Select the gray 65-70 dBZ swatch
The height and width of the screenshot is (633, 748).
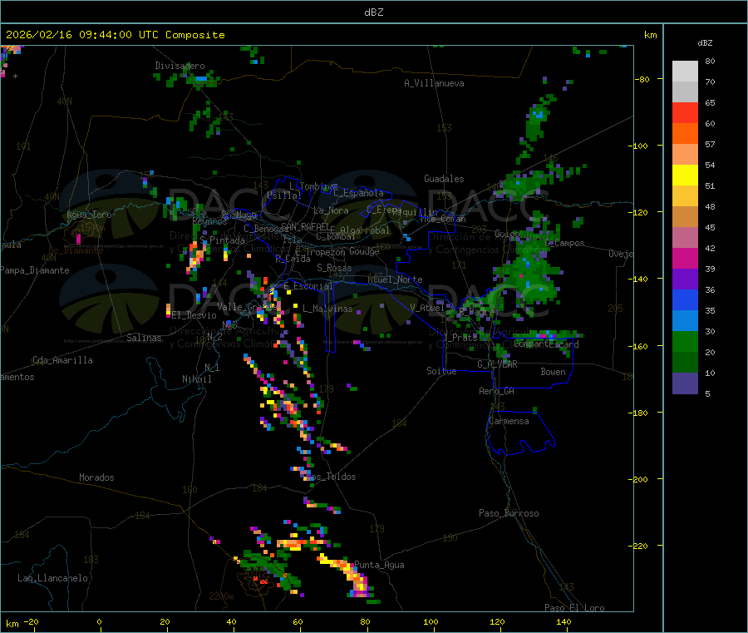[x=685, y=92]
